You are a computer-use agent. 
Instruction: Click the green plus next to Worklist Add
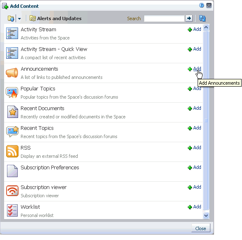coord(190,207)
